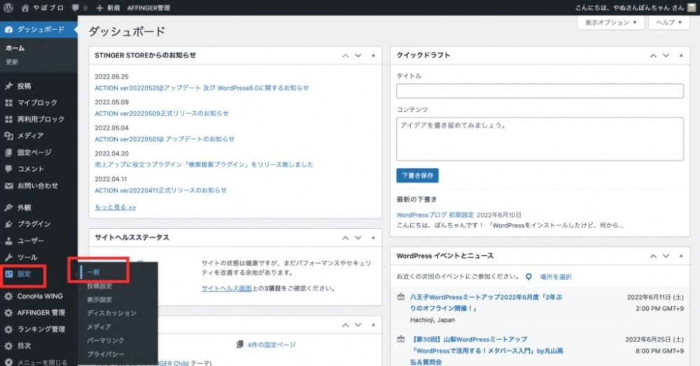This screenshot has width=700, height=366.
Task: Collapse the WordPress イベントとニュース panel
Action: pyautogui.click(x=681, y=255)
